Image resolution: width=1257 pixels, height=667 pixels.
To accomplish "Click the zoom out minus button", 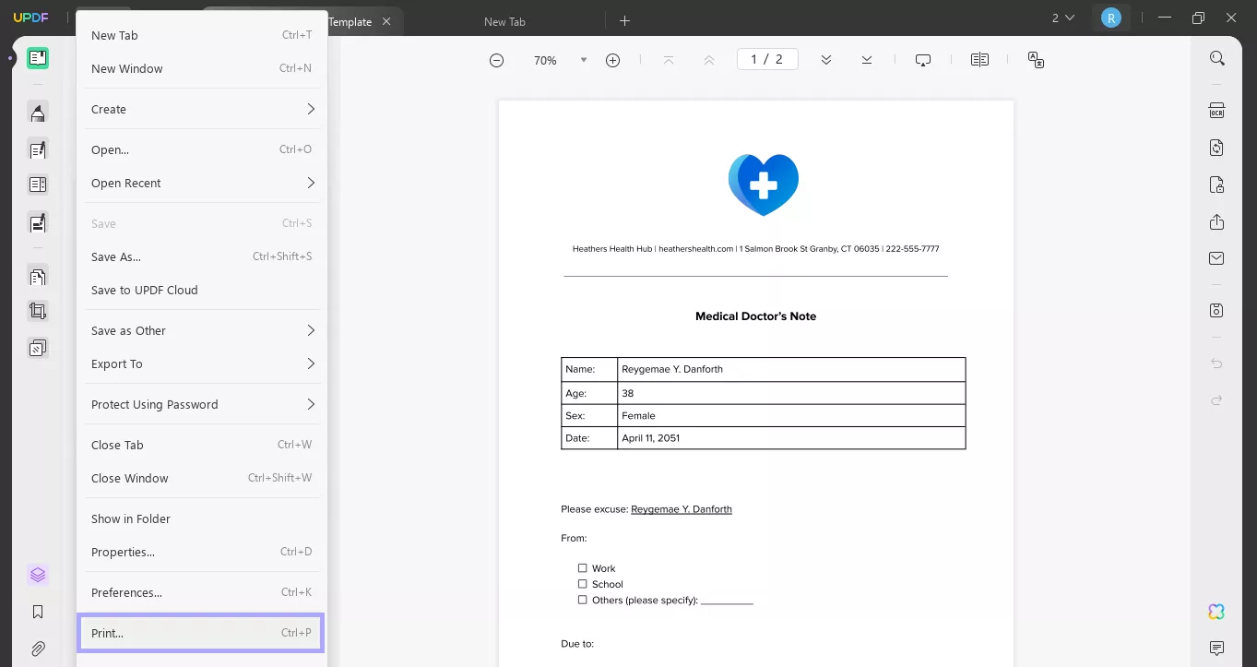I will coord(496,60).
